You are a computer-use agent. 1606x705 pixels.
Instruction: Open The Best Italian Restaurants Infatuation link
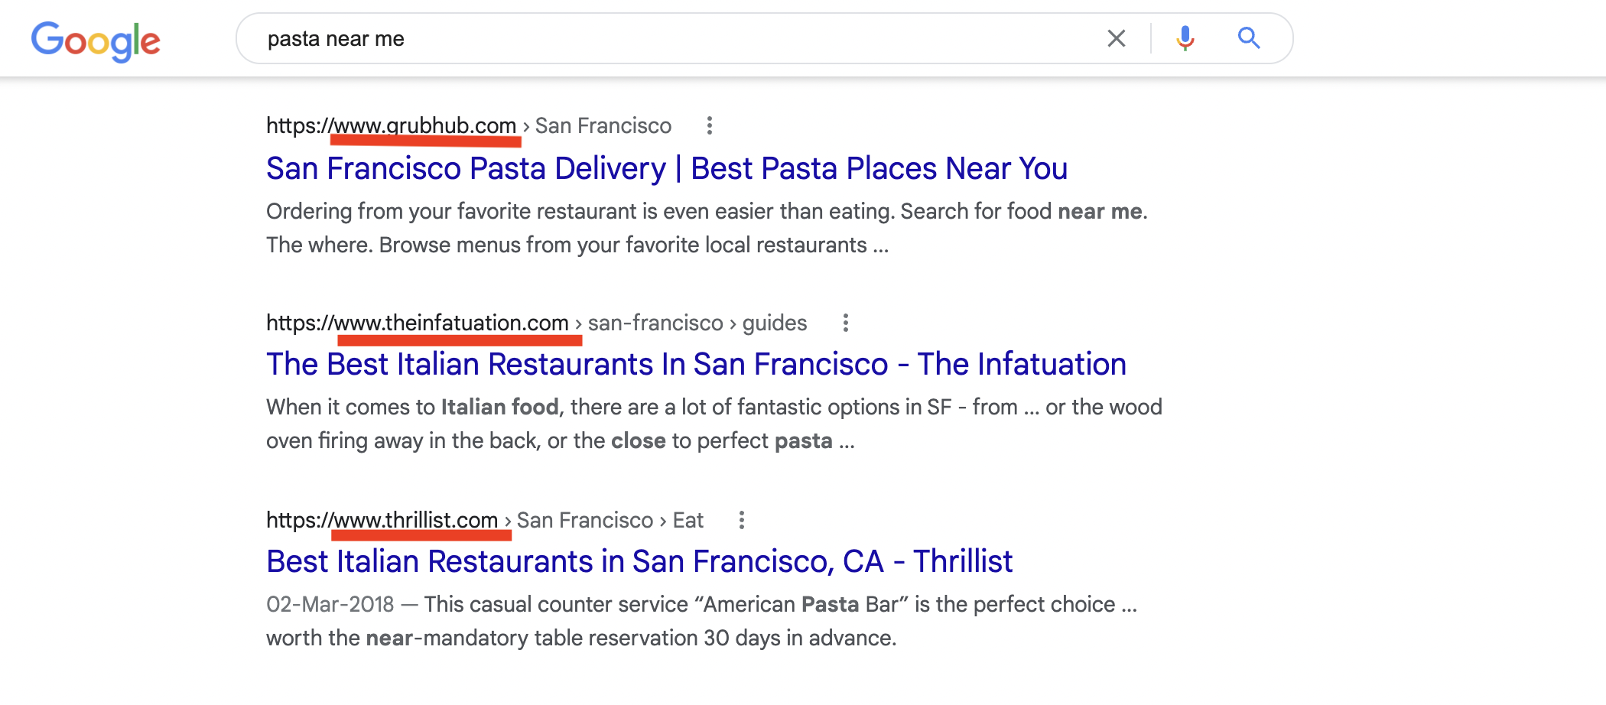click(696, 364)
